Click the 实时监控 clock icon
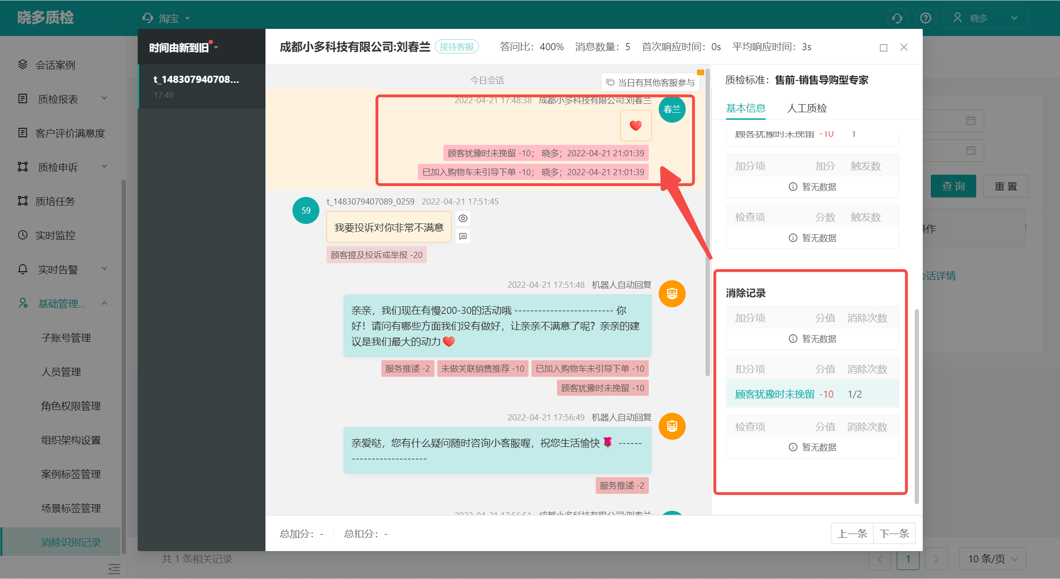The height and width of the screenshot is (579, 1060). pyautogui.click(x=22, y=235)
